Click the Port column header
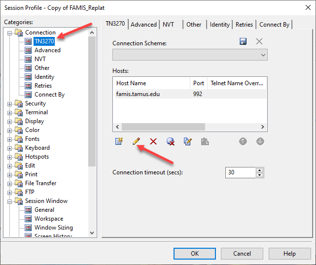Screen dimensions: 316x265 pos(199,83)
